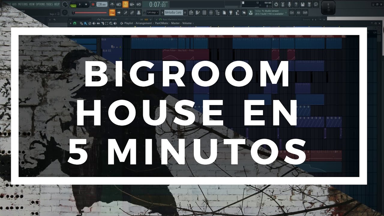Image resolution: width=384 pixels, height=216 pixels.
Task: Open the HELP menu
Action: (57, 4)
